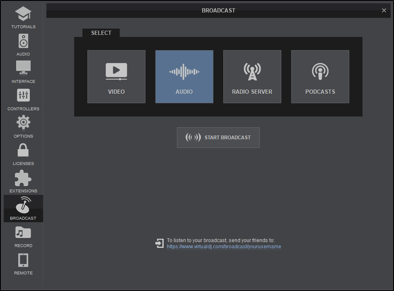Open the Tutorials section in sidebar
This screenshot has height=291, width=394.
(23, 15)
